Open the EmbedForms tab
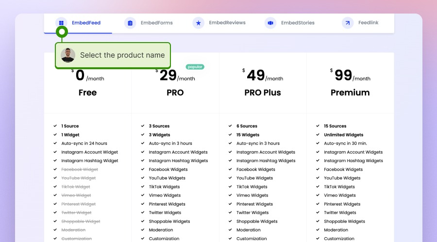The width and height of the screenshot is (437, 242). tap(149, 23)
